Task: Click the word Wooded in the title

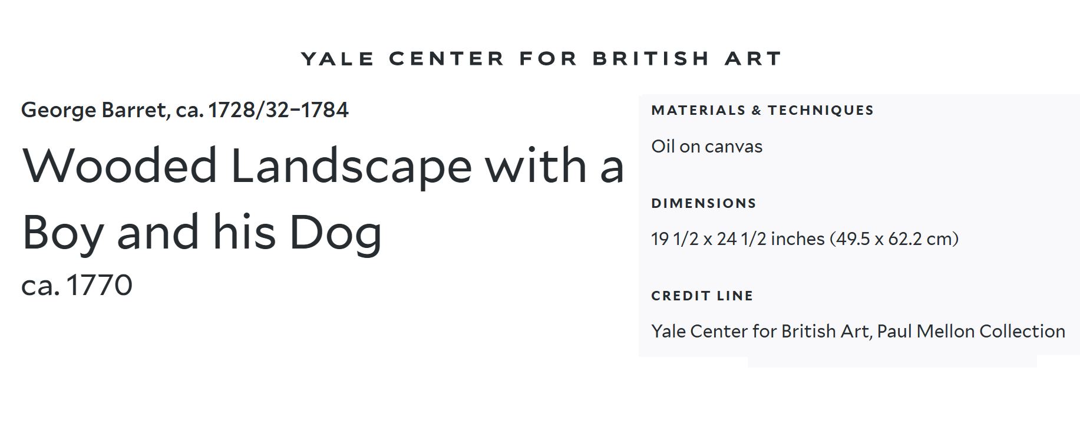Action: 120,166
